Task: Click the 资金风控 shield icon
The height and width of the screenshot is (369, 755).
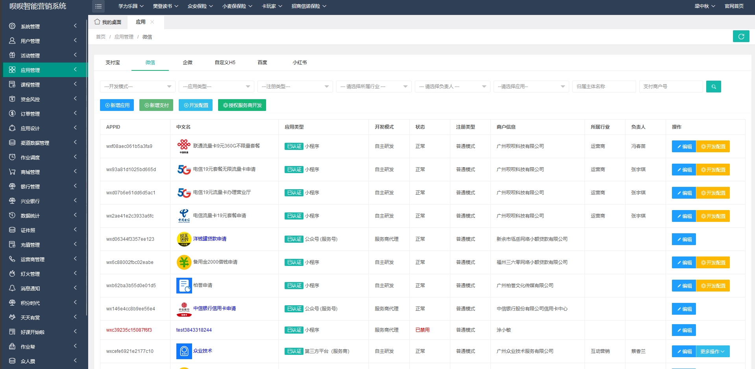Action: [12, 99]
